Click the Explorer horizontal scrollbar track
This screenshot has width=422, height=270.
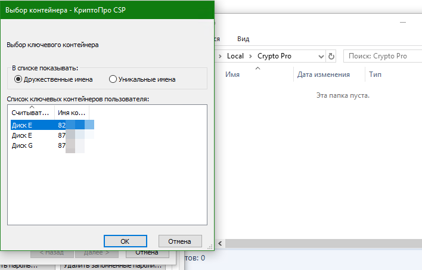[324, 243]
